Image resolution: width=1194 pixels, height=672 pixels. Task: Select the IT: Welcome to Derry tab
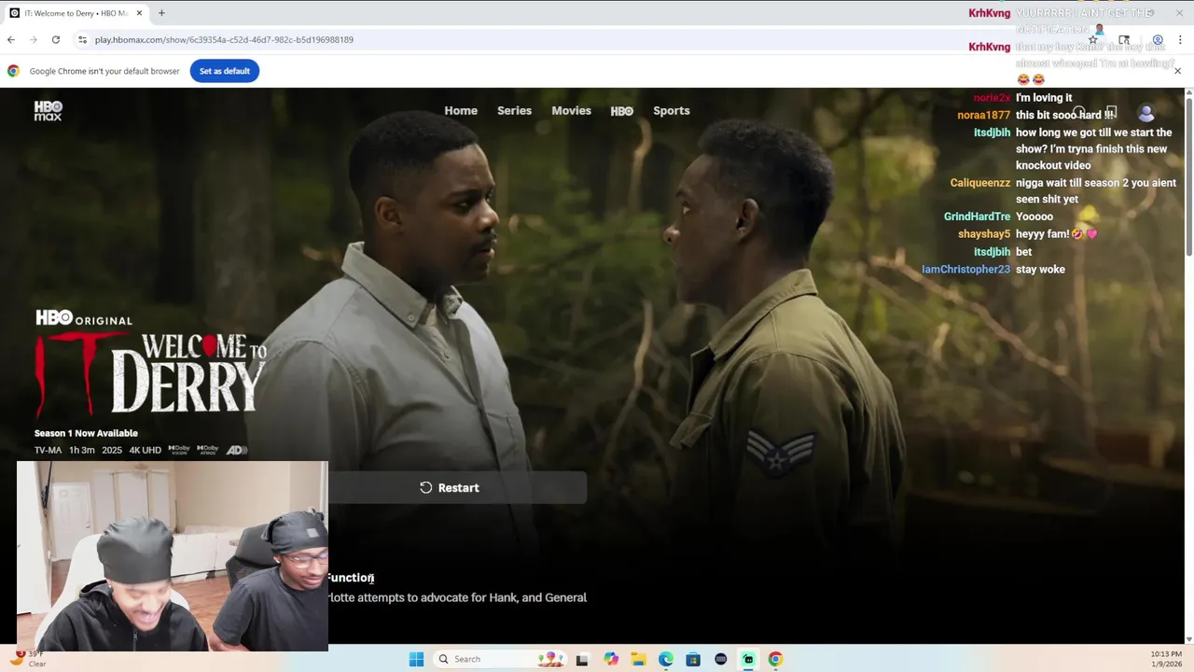75,13
